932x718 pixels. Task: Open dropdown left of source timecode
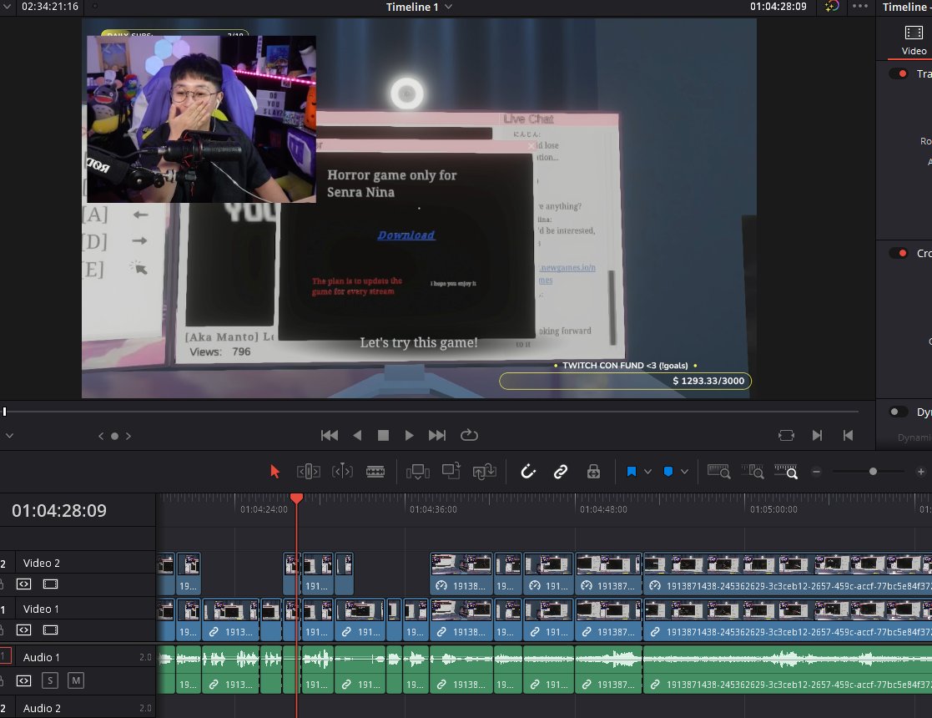point(8,7)
